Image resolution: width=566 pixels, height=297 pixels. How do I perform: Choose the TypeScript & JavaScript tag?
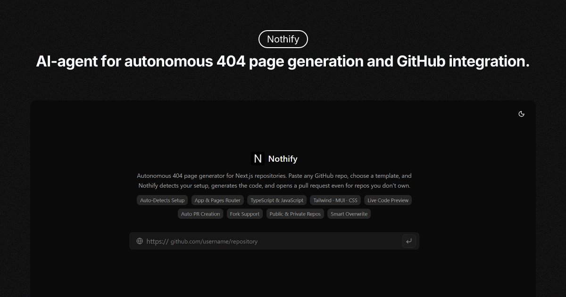(x=277, y=200)
